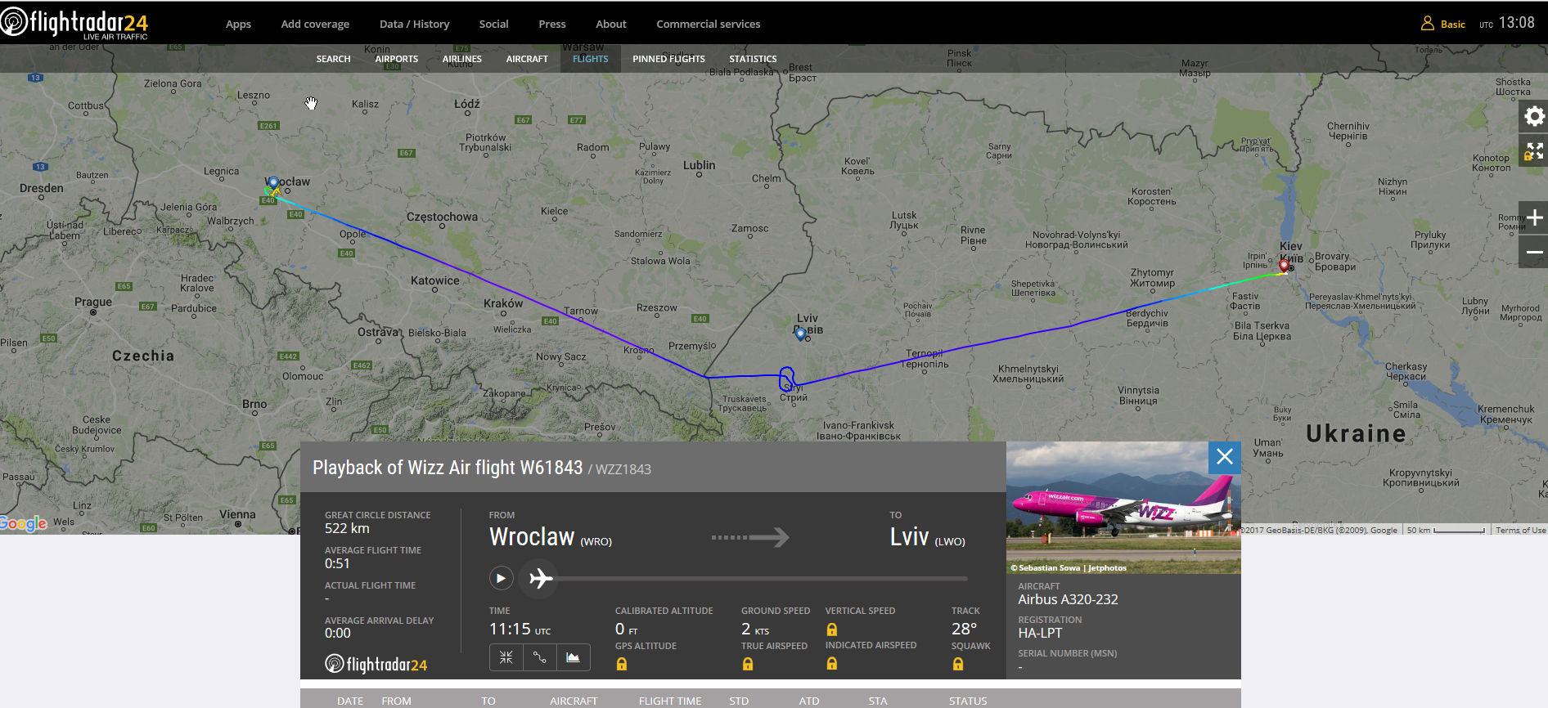
Task: Switch to the Airports tab
Action: point(396,59)
